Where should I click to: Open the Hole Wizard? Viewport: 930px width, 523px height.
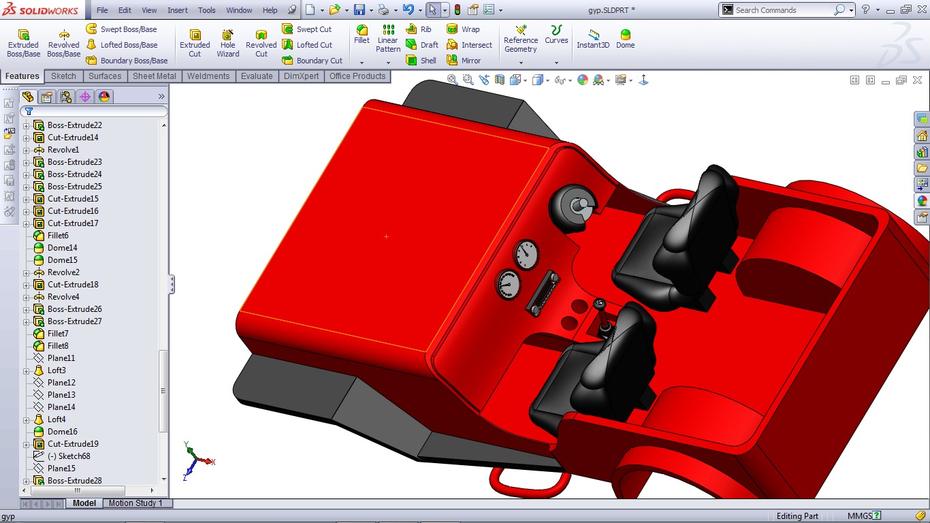pos(228,44)
